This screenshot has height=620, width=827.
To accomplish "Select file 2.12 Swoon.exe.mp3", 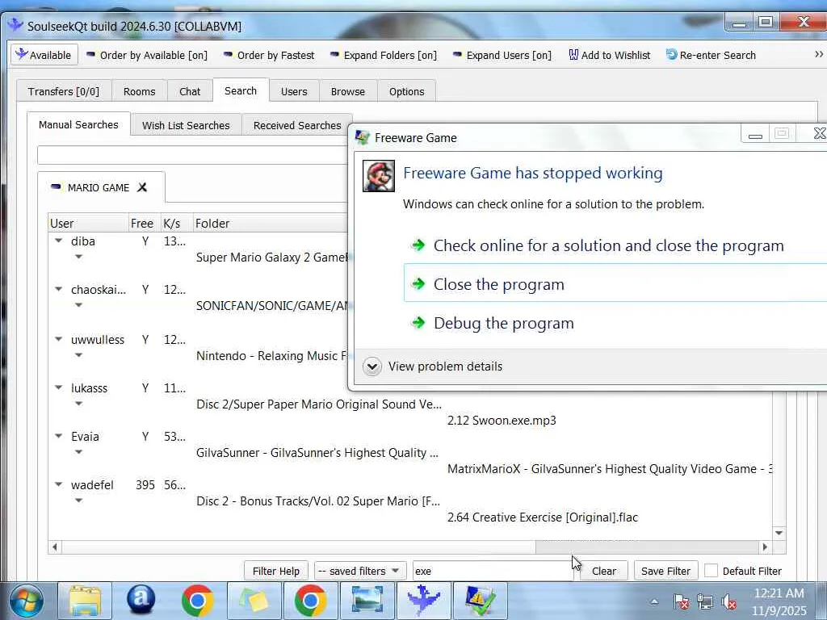I will (502, 421).
